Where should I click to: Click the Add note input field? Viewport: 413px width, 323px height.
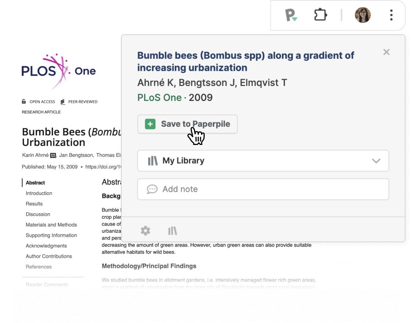click(263, 189)
